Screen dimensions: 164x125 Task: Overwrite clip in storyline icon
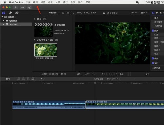(x=33, y=79)
